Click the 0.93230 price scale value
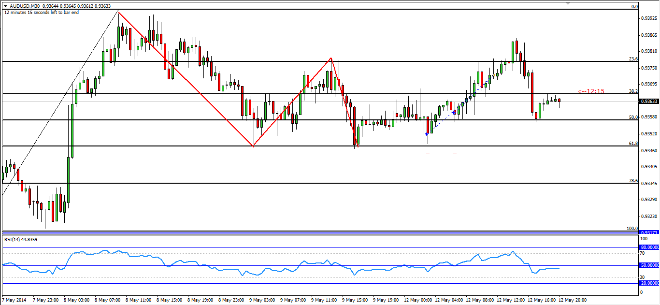Image resolution: width=660 pixels, height=305 pixels. [649, 216]
